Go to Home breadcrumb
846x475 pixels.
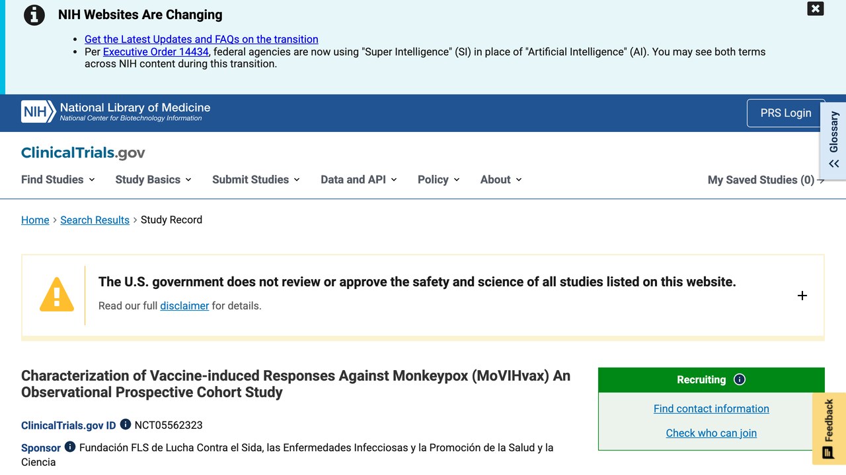point(35,220)
